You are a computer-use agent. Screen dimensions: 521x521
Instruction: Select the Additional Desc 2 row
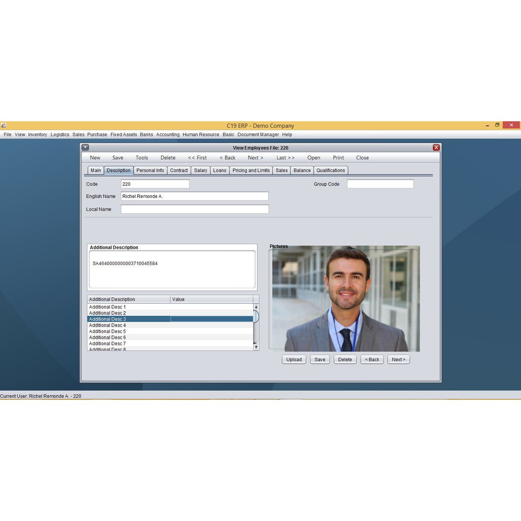(170, 313)
